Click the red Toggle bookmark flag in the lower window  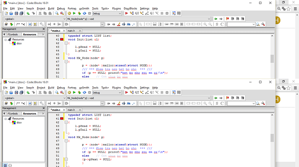click(x=227, y=98)
